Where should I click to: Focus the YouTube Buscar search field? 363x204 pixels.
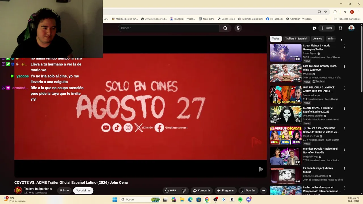coord(169,28)
